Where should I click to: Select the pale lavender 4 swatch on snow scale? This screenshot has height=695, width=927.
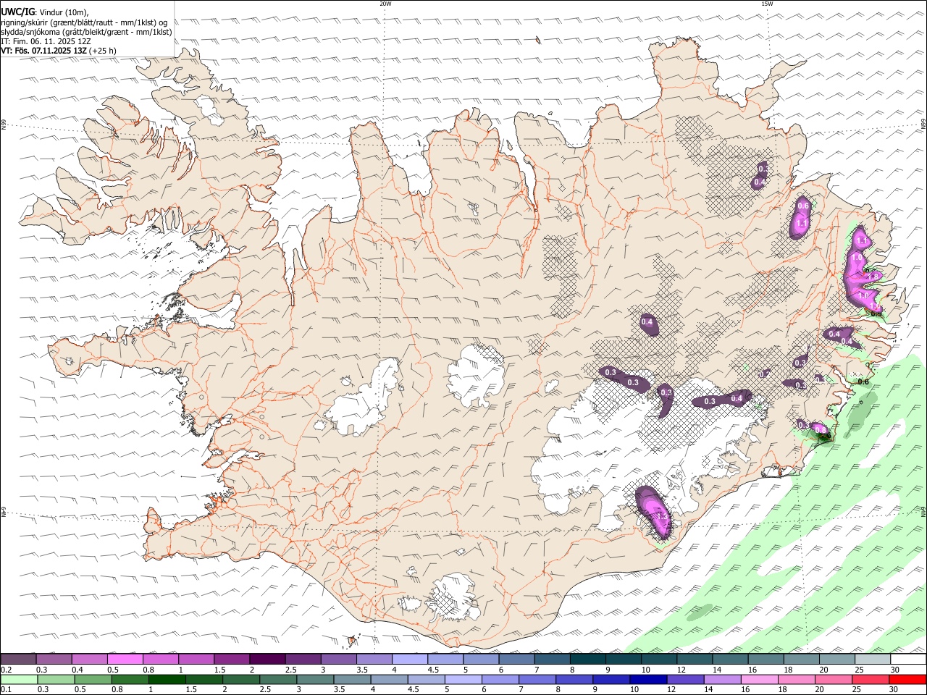(x=410, y=660)
